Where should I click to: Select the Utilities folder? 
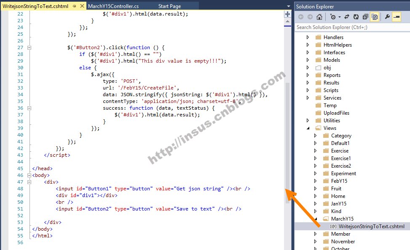click(x=332, y=121)
